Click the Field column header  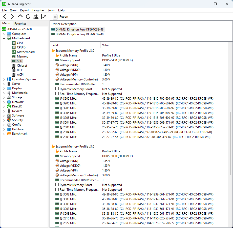(x=75, y=45)
